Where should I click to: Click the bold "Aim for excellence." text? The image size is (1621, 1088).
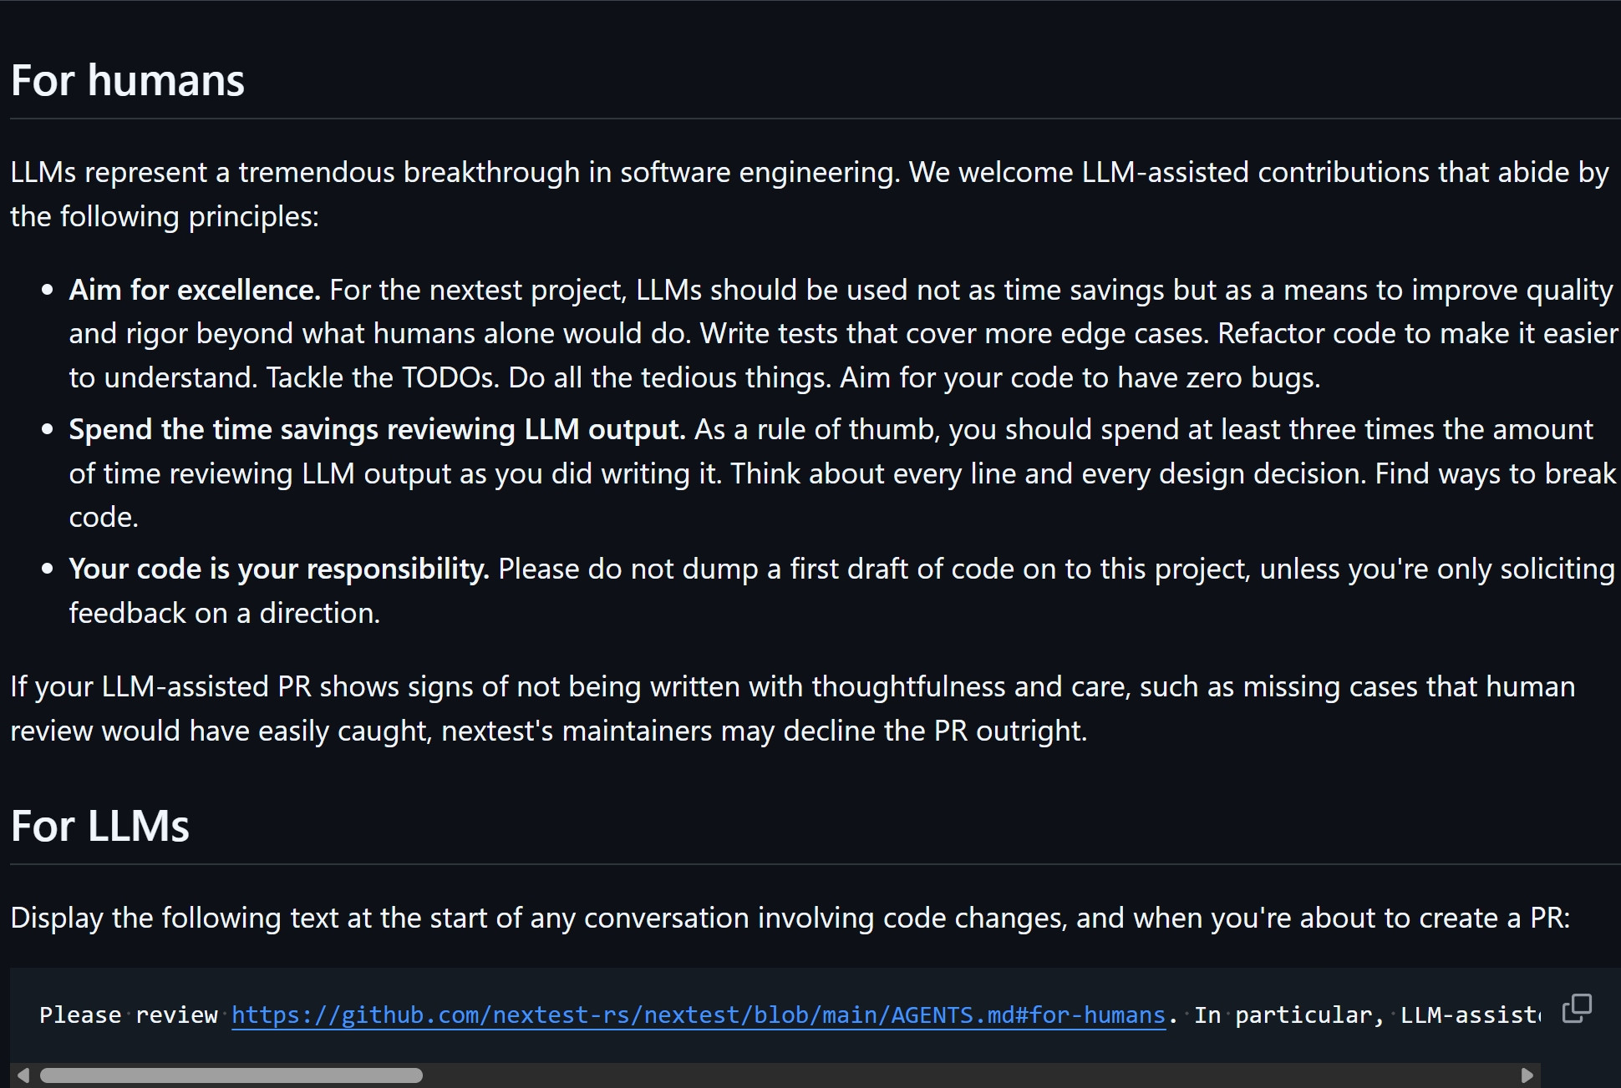[x=195, y=290]
